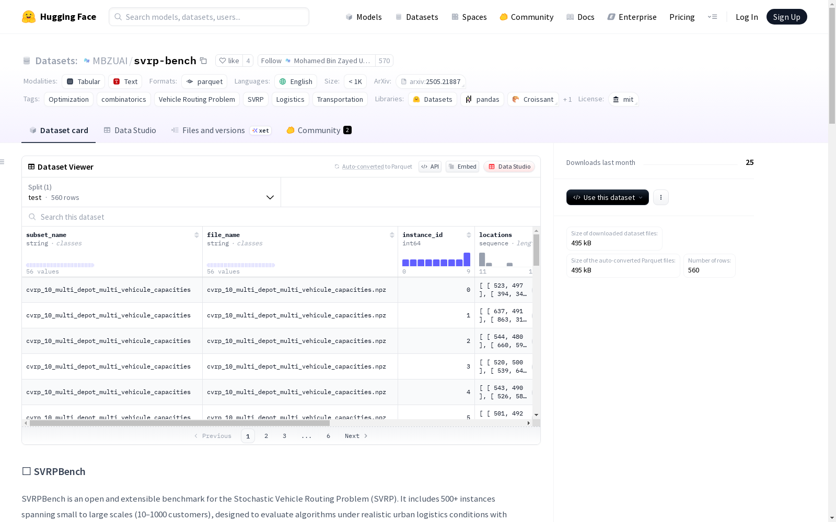Image resolution: width=836 pixels, height=522 pixels.
Task: Open the likes count of 4
Action: point(248,61)
